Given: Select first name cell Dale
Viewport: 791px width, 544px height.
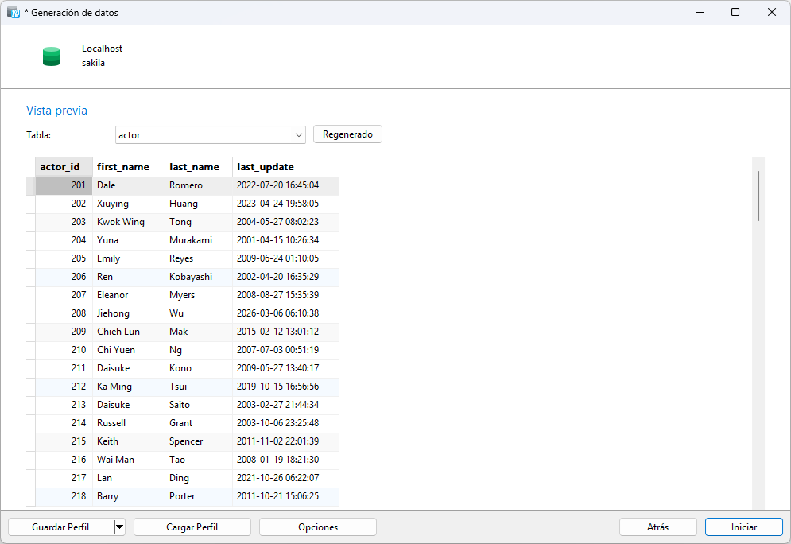Looking at the screenshot, I should tap(129, 185).
